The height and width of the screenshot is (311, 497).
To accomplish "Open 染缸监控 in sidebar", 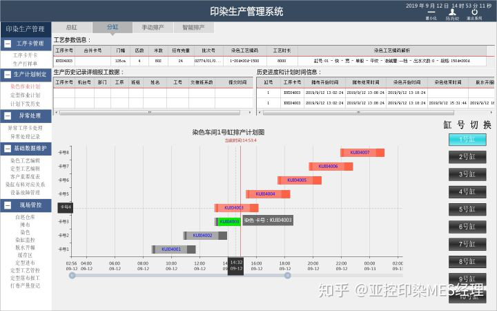I will point(25,240).
